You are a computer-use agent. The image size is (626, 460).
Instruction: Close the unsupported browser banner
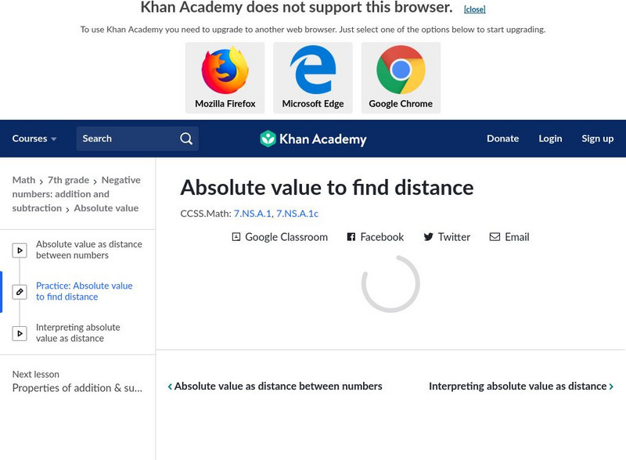tap(474, 9)
